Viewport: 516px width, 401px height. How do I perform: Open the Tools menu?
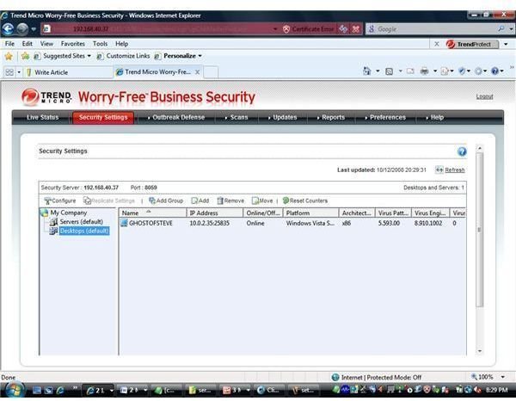pos(100,44)
